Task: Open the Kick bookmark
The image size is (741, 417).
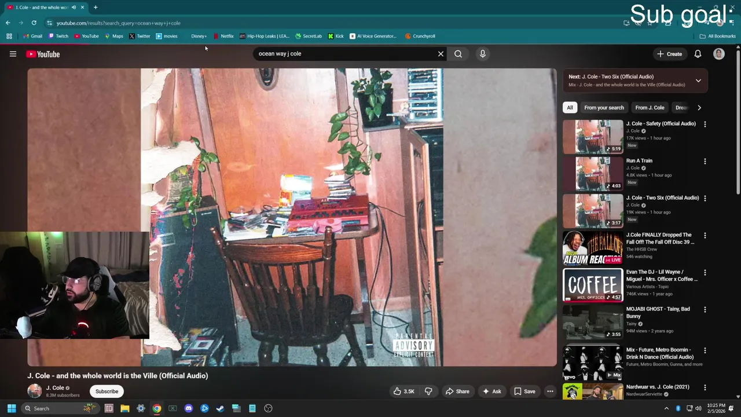Action: click(x=336, y=36)
